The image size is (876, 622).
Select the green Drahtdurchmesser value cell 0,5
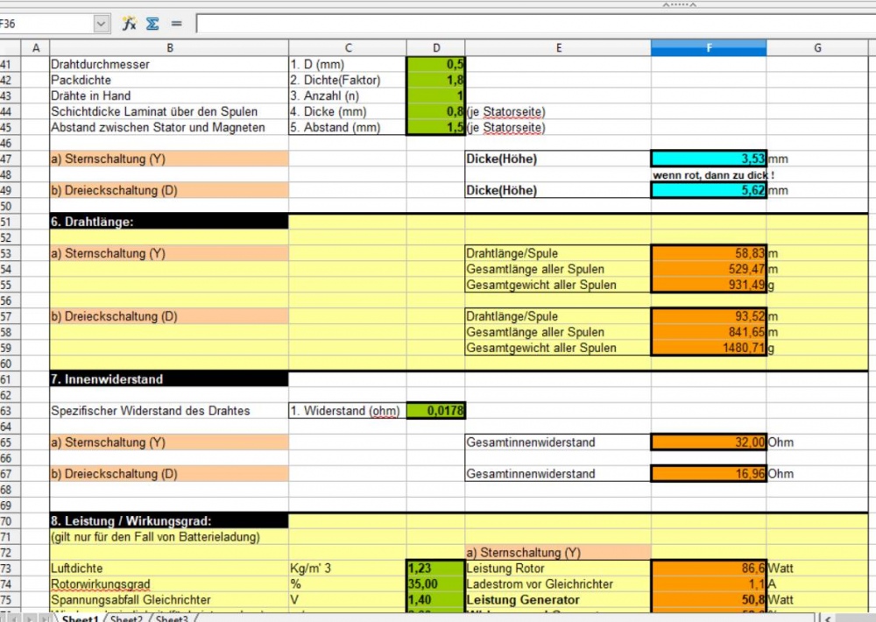tap(436, 64)
